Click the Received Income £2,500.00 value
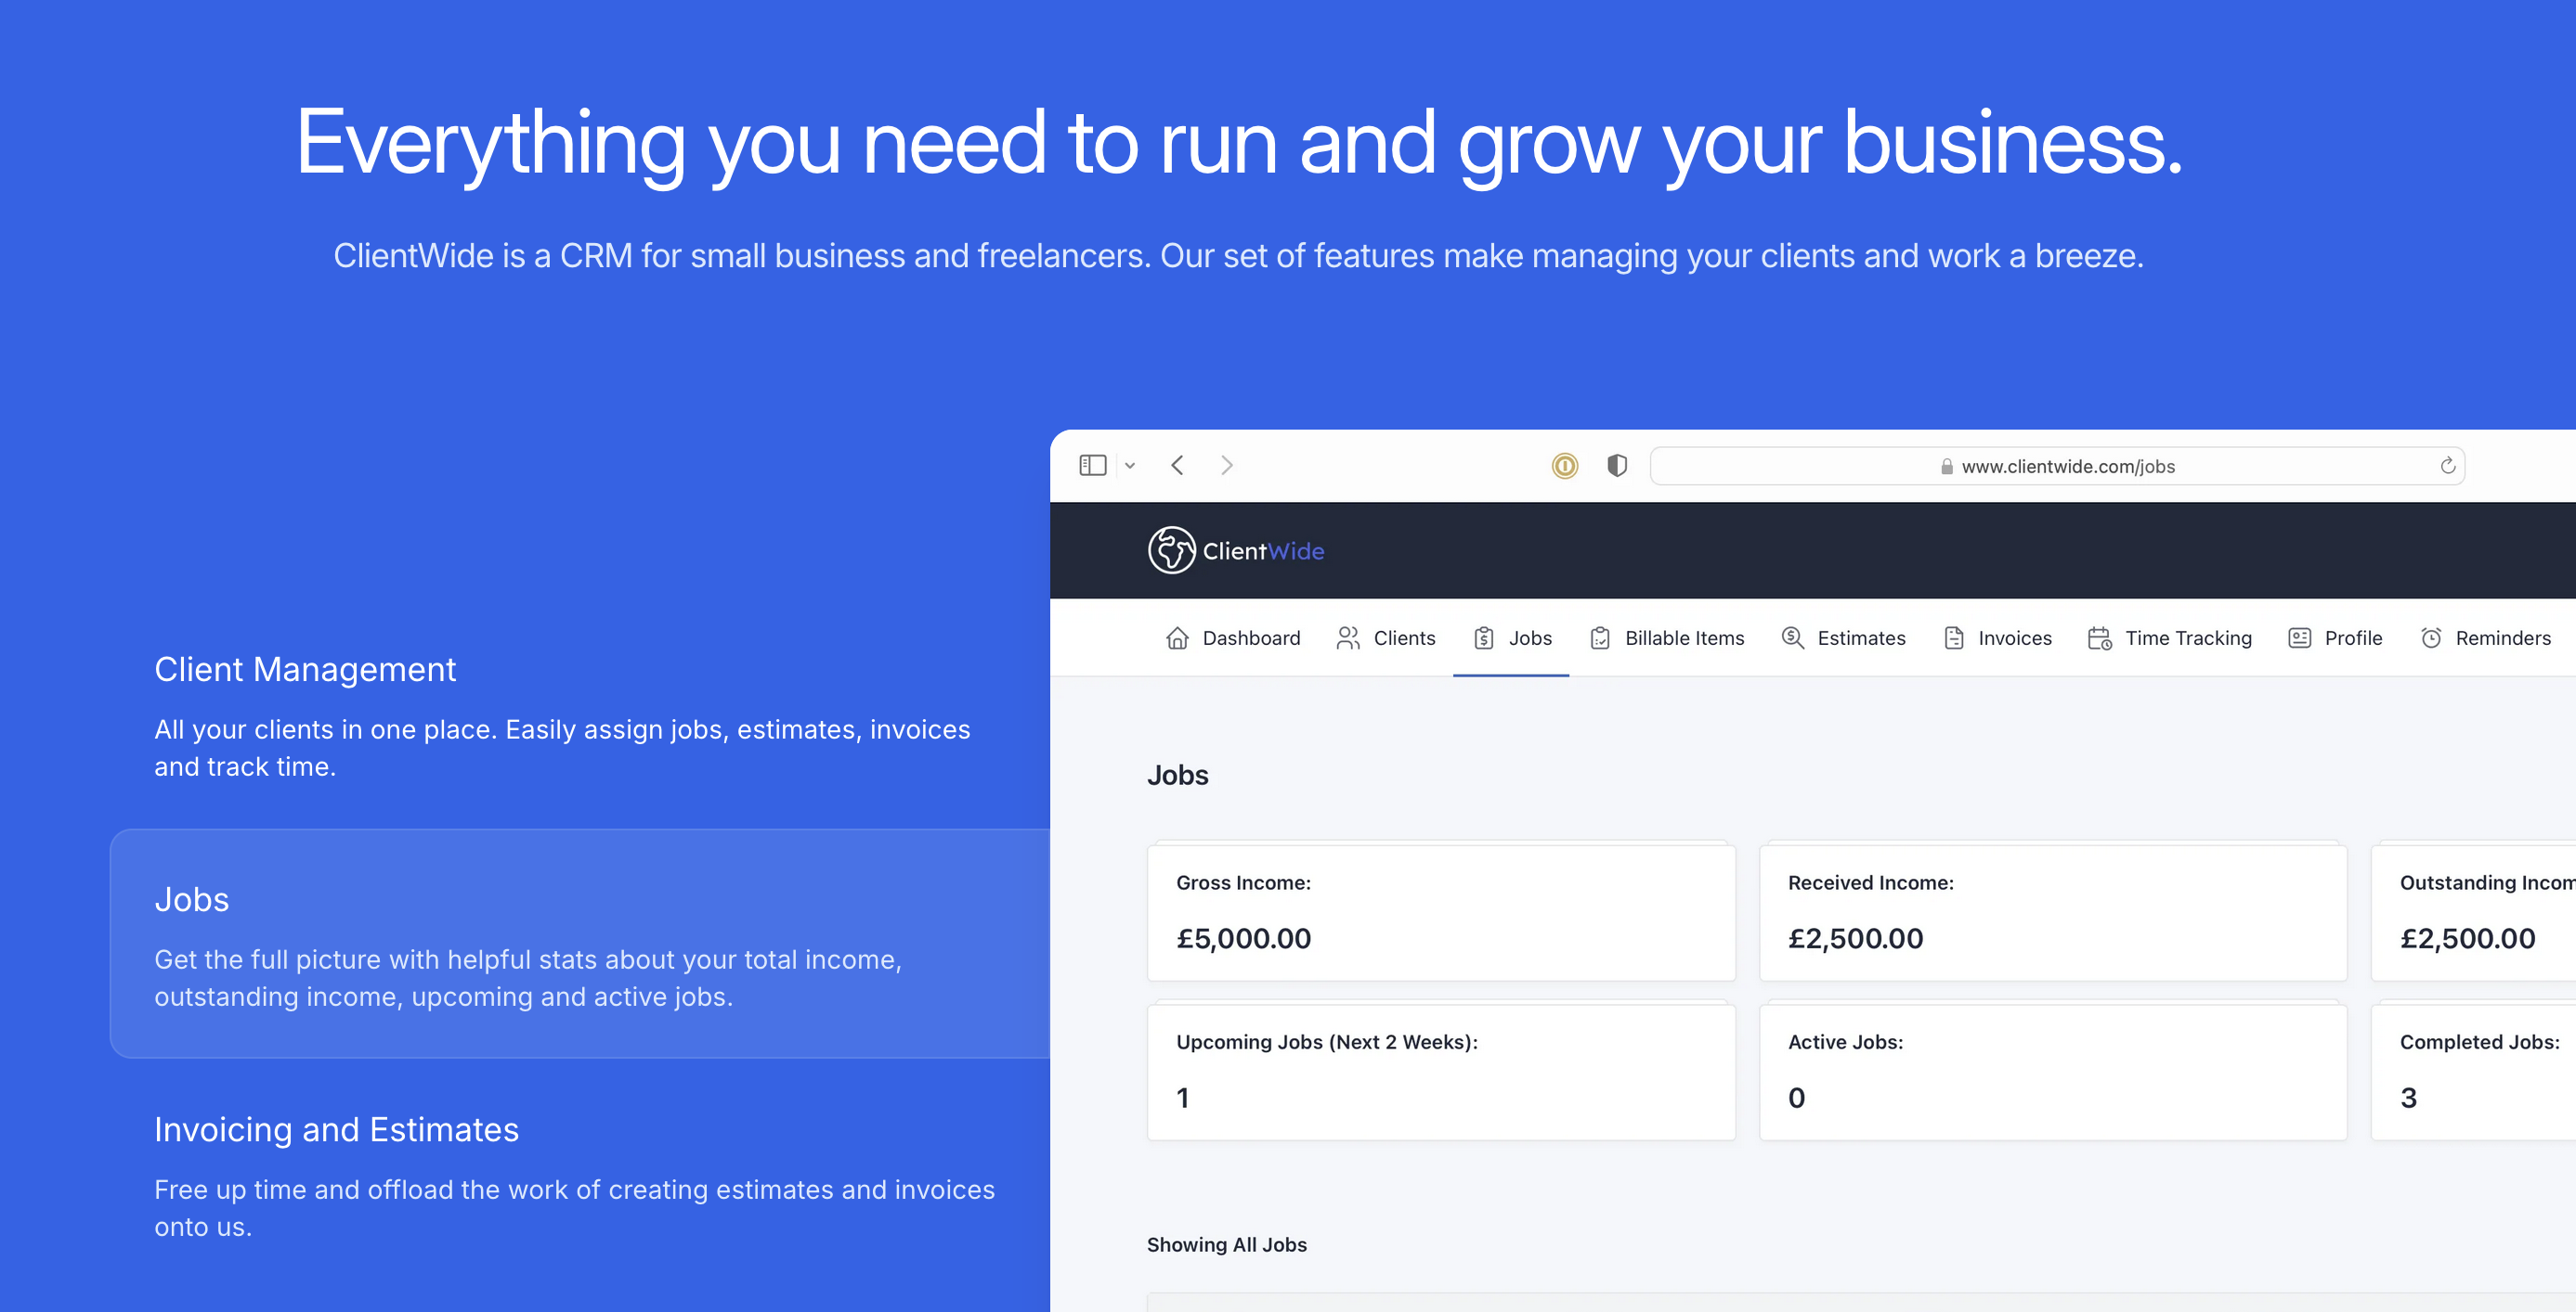 1855,938
